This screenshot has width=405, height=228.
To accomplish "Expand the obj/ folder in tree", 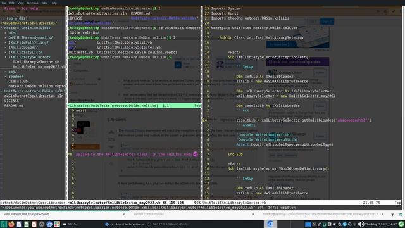I will (x=6, y=72).
